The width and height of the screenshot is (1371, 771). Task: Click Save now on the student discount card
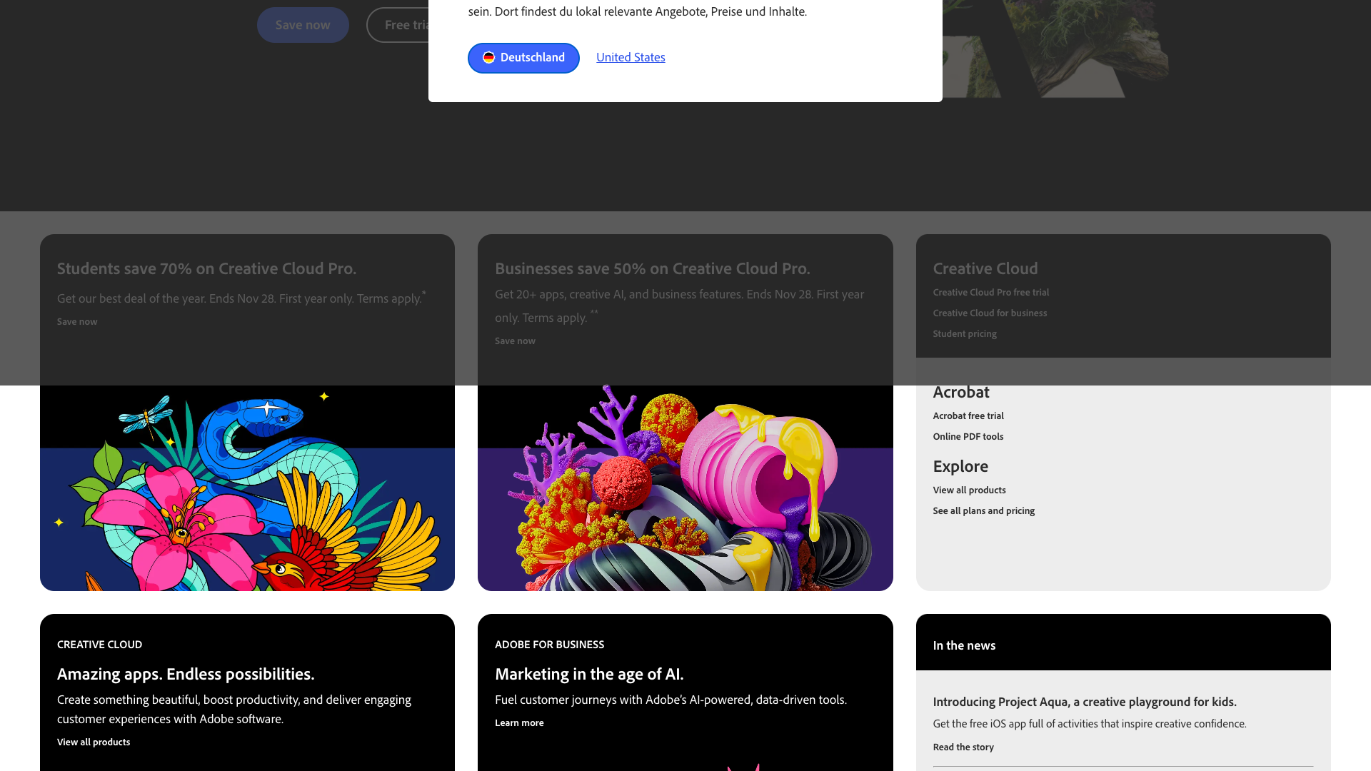click(76, 321)
